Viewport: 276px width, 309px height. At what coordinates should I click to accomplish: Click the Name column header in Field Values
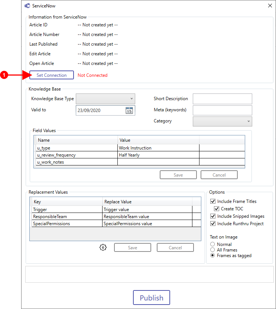[77, 140]
